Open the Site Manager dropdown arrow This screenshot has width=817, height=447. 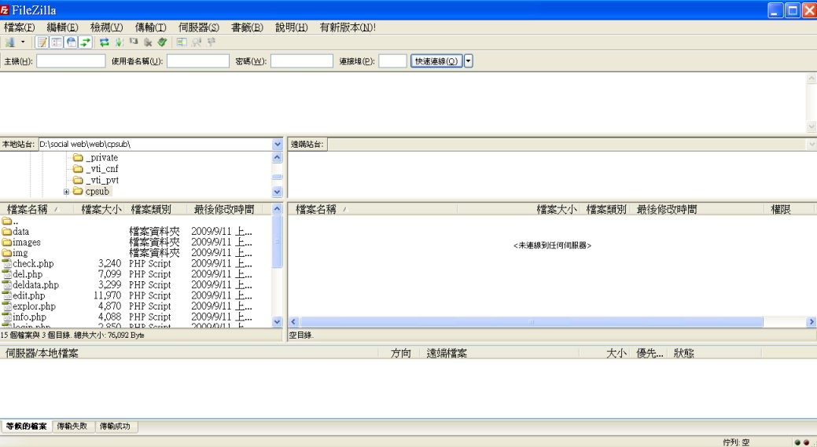[23, 42]
